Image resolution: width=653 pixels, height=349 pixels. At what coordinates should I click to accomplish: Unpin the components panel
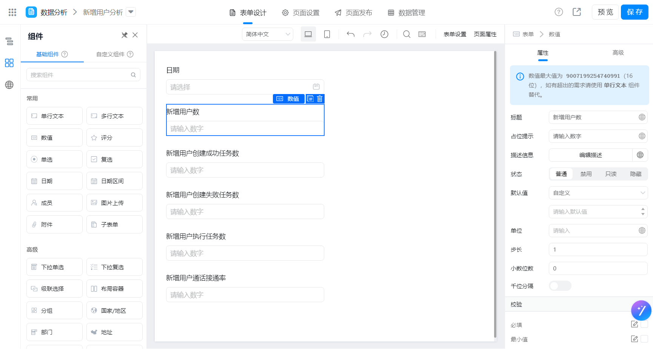pos(125,35)
